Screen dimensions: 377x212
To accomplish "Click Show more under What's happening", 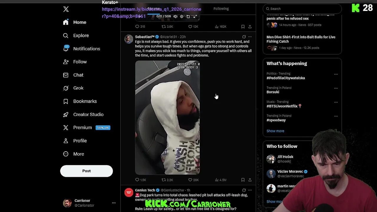I will [x=275, y=131].
